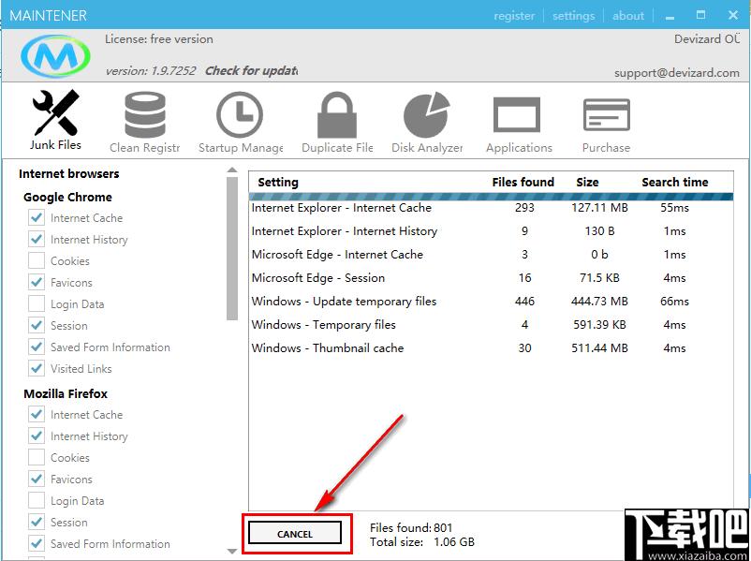Enable Mozilla Firefox Login Data
This screenshot has width=751, height=561.
pyautogui.click(x=37, y=501)
